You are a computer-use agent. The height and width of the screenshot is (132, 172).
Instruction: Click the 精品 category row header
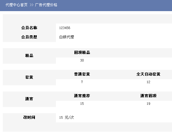coord(29,56)
